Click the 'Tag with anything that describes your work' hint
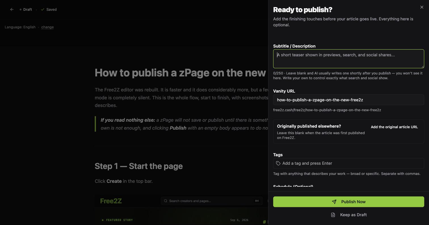Viewport: 429px width, 225px height. pyautogui.click(x=347, y=174)
